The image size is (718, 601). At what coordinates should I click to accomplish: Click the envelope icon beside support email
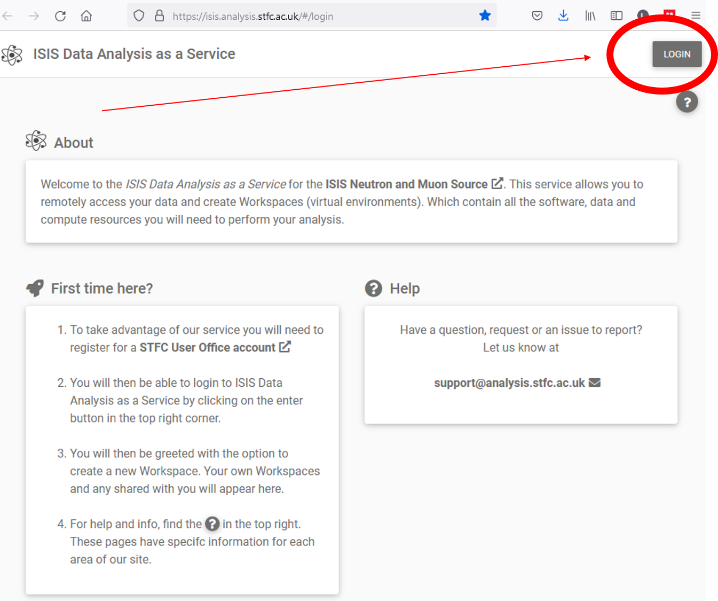[x=595, y=383]
